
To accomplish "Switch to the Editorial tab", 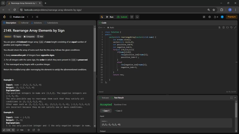I will [x=24, y=23].
